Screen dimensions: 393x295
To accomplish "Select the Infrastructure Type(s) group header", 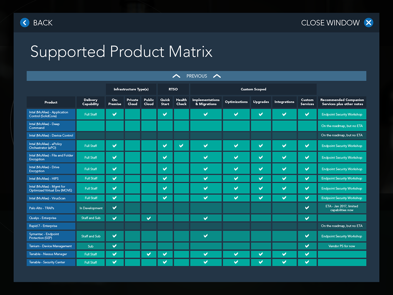I will coord(131,89).
